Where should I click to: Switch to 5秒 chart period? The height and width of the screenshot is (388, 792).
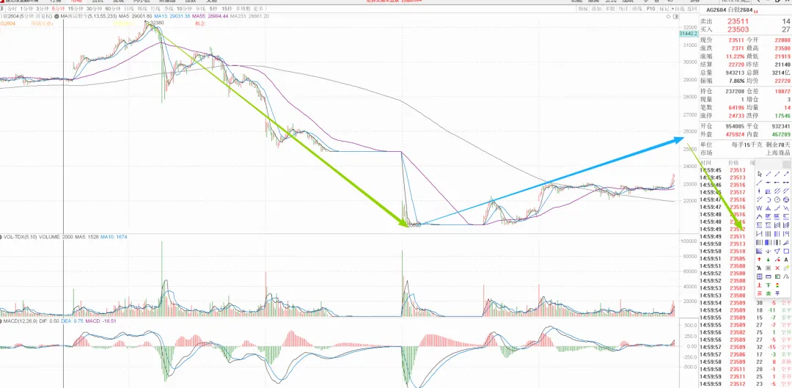point(213,9)
